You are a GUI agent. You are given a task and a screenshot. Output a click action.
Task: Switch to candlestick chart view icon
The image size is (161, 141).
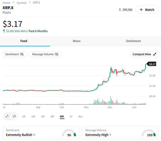pos(14,116)
